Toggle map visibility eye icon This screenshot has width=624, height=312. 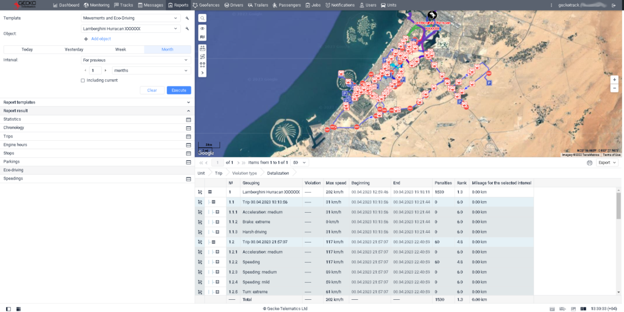tap(202, 29)
